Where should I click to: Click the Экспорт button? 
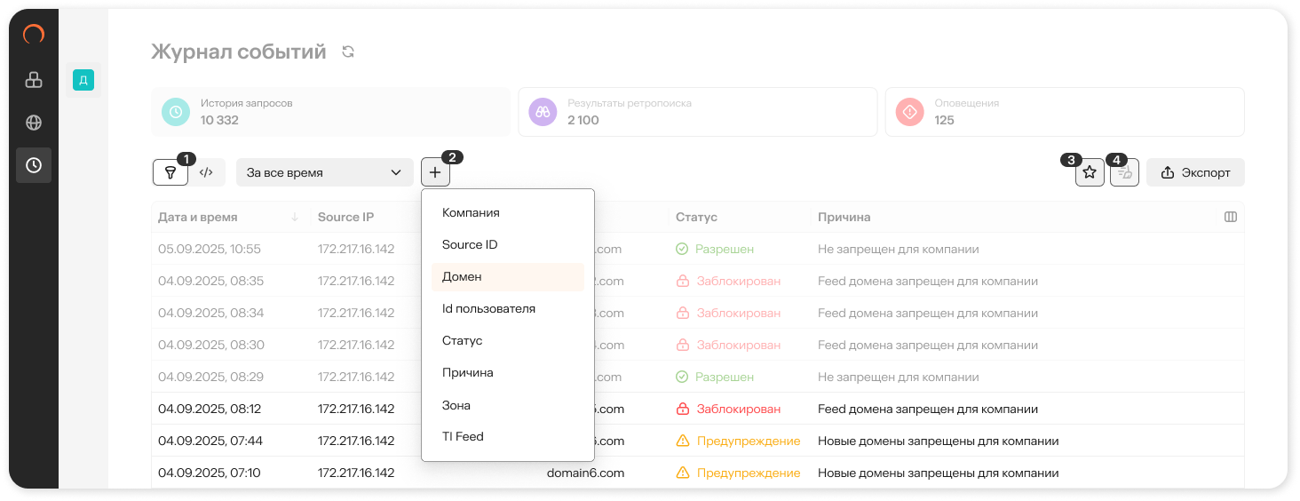1195,172
